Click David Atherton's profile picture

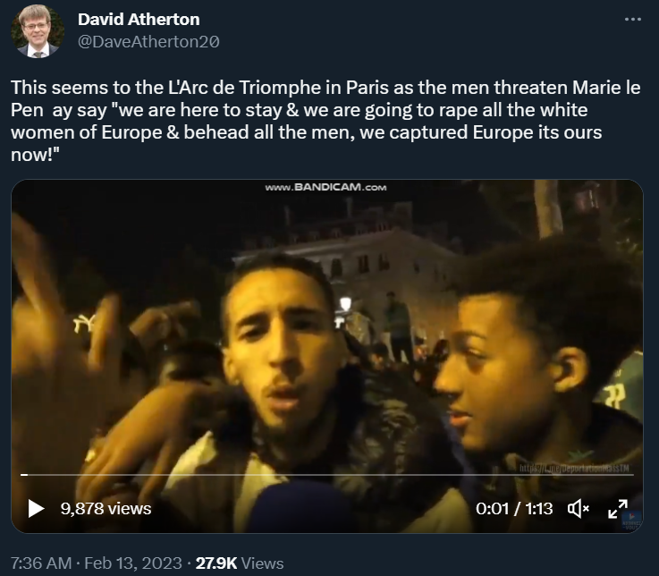(x=38, y=31)
